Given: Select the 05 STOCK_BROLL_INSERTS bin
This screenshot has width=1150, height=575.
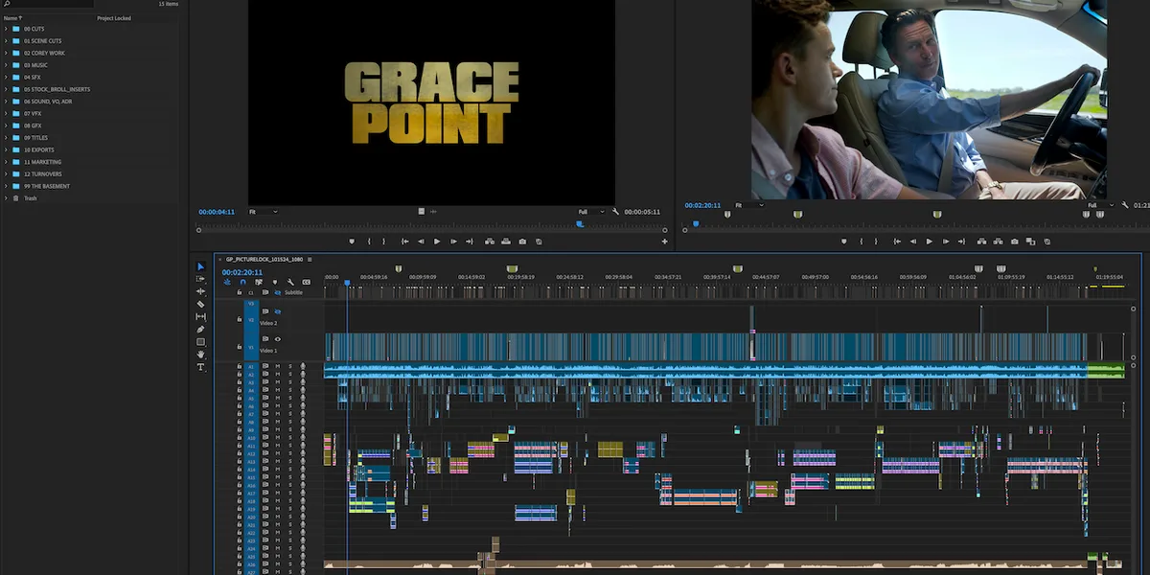Looking at the screenshot, I should 57,89.
